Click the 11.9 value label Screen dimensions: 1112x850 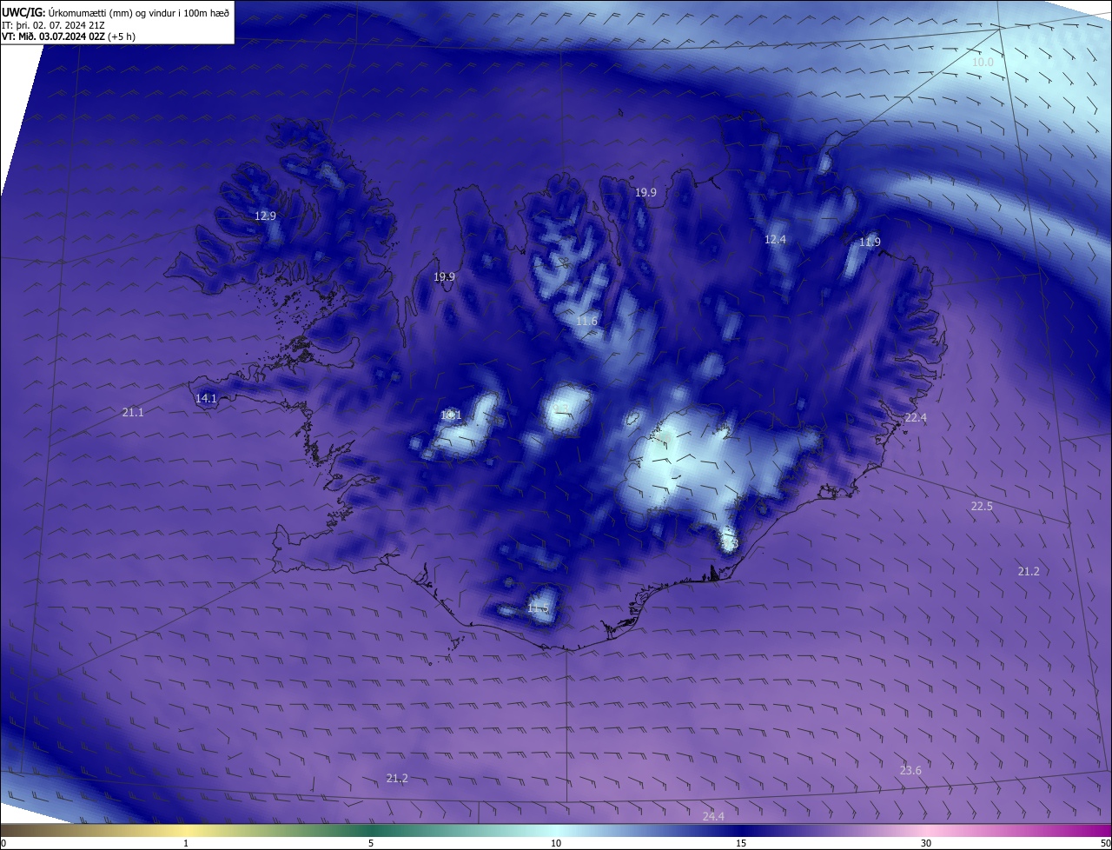(x=870, y=242)
